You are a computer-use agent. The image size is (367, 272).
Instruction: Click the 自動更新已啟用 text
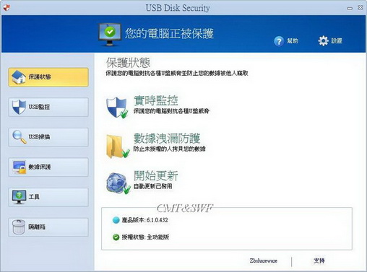pos(153,186)
